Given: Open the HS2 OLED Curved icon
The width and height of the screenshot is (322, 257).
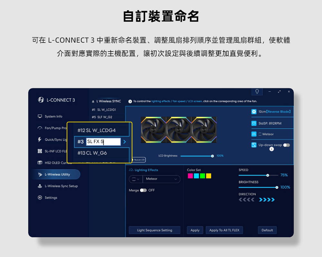Looking at the screenshot, I should [40, 163].
